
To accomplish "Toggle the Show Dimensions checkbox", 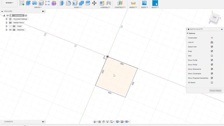I will click(212, 69).
